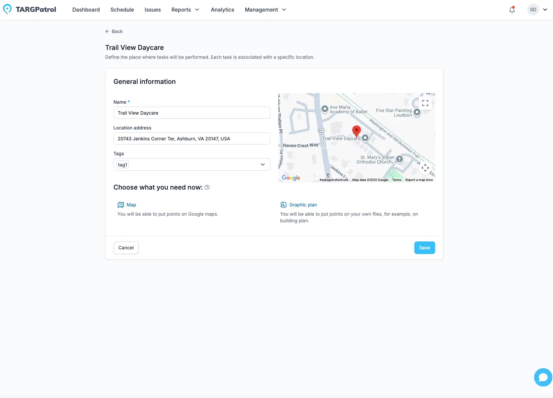553x398 pixels.
Task: Open Analytics page
Action: click(x=223, y=10)
